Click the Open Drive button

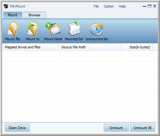tap(17, 128)
